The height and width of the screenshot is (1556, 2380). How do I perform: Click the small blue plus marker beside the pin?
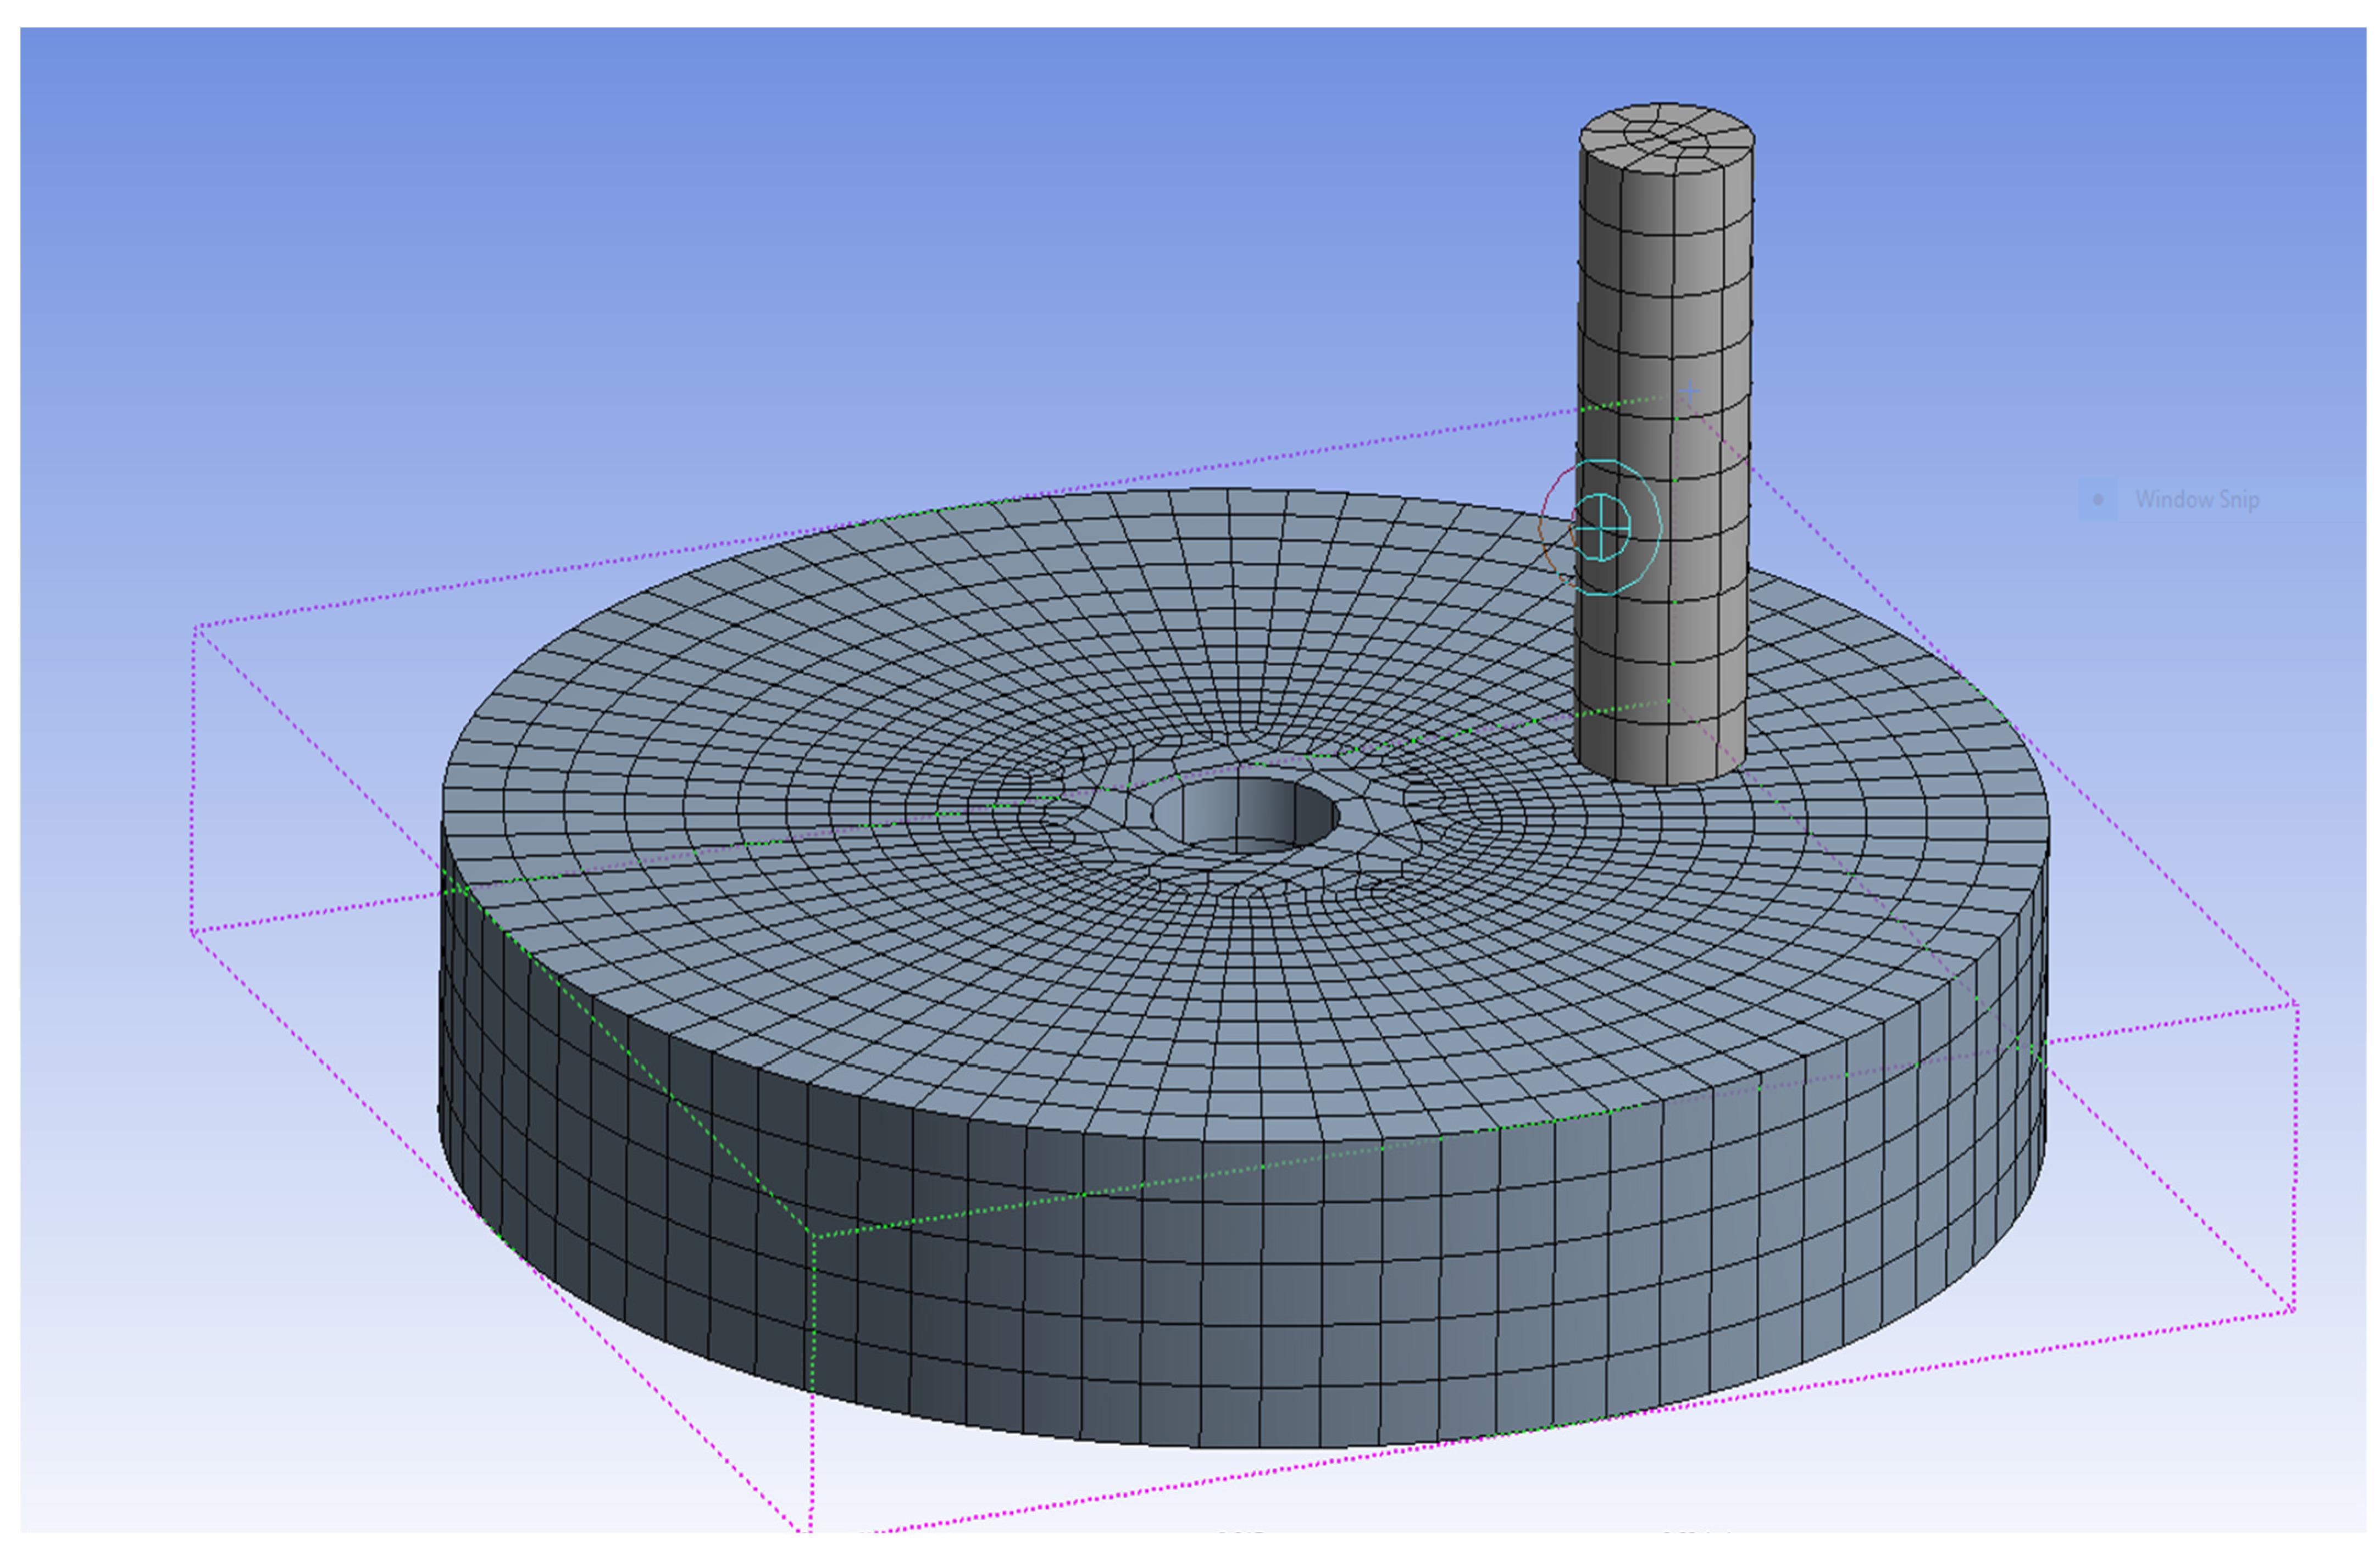[1689, 392]
